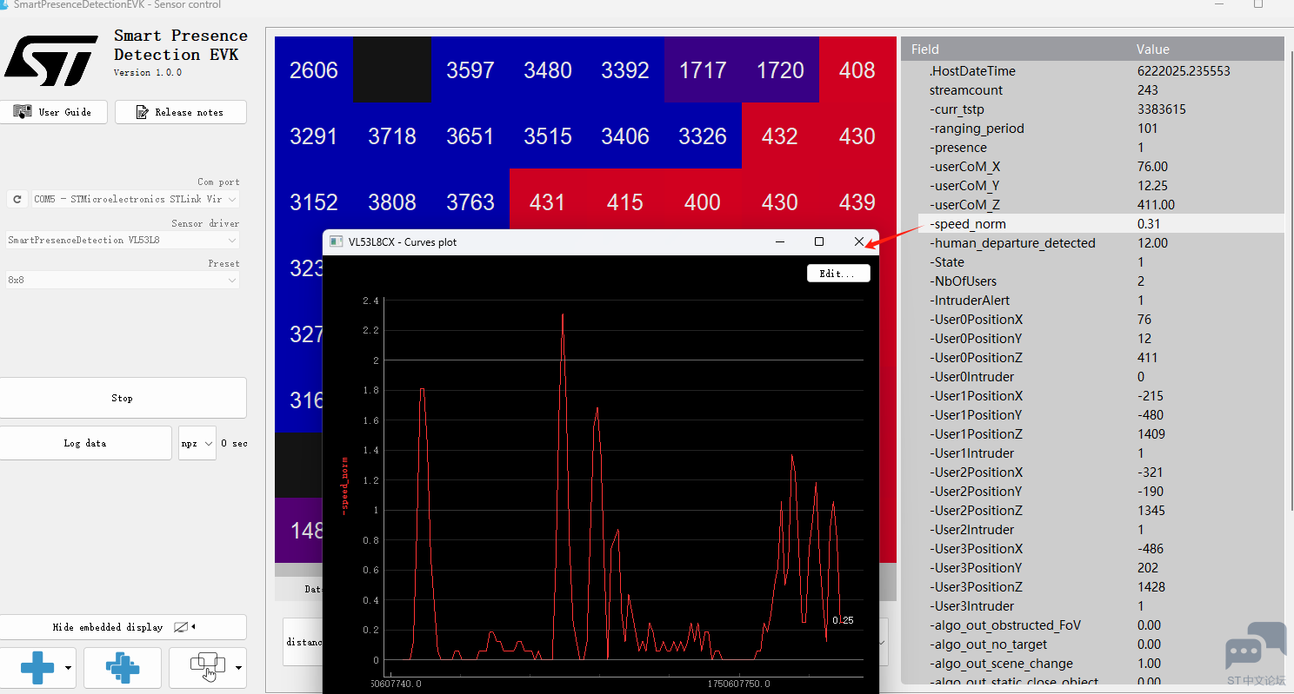Image resolution: width=1294 pixels, height=694 pixels.
Task: Click the Log data button
Action: coord(84,443)
